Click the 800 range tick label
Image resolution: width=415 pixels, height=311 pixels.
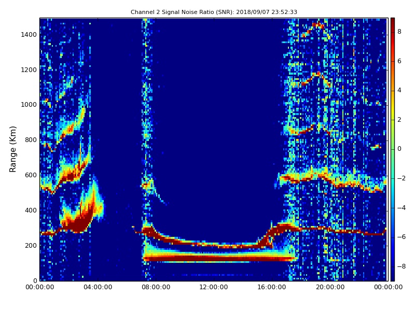tap(31, 140)
